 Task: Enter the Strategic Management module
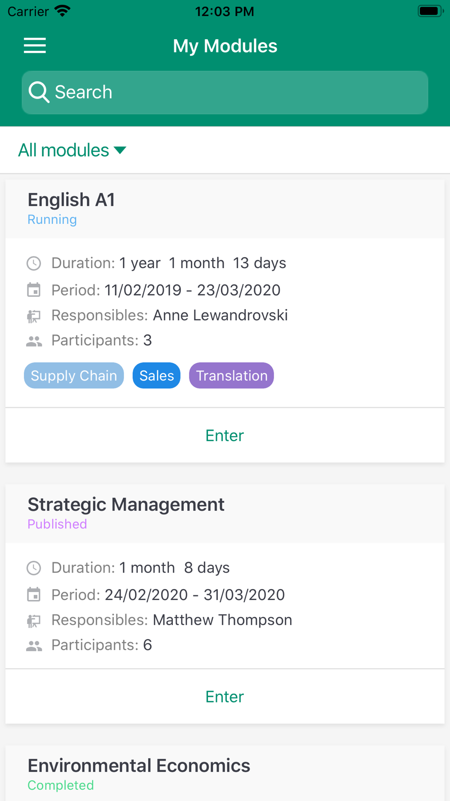click(x=225, y=696)
